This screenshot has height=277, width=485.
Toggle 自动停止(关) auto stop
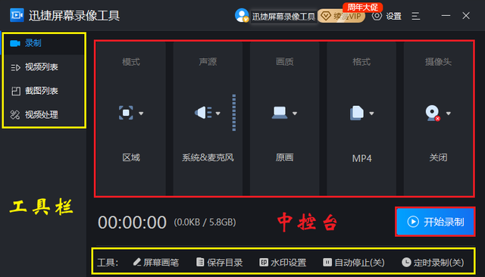coord(354,263)
